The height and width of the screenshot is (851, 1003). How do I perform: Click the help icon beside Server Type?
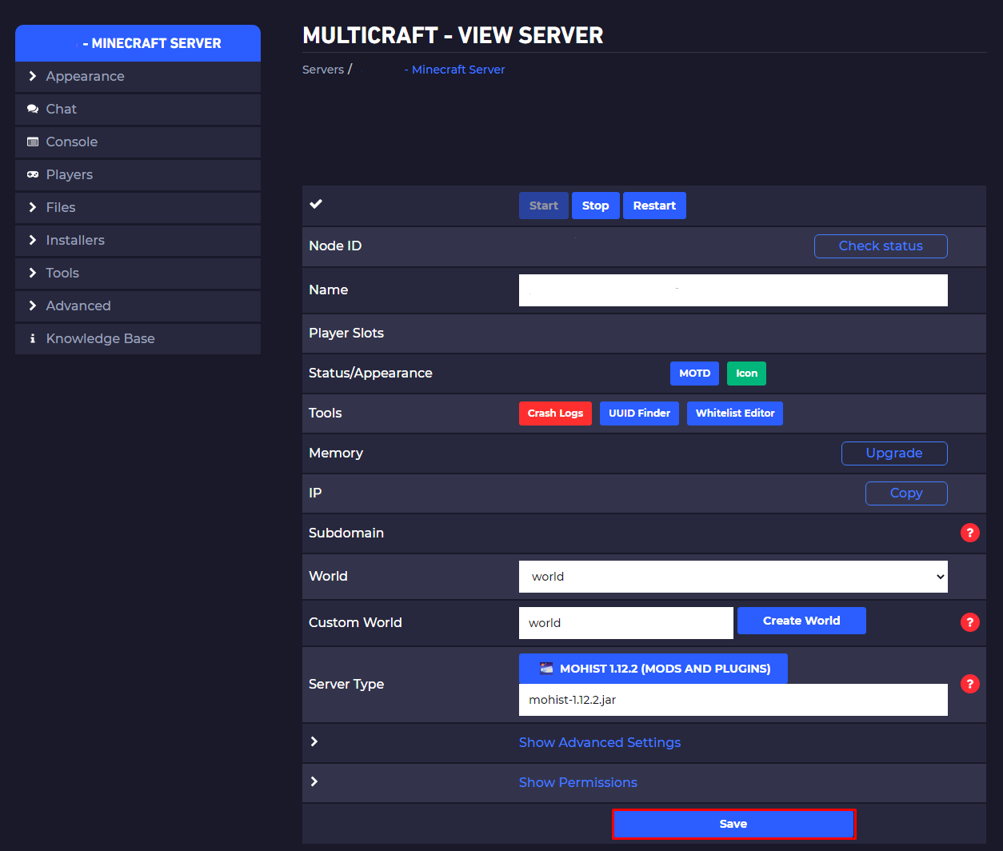[969, 684]
